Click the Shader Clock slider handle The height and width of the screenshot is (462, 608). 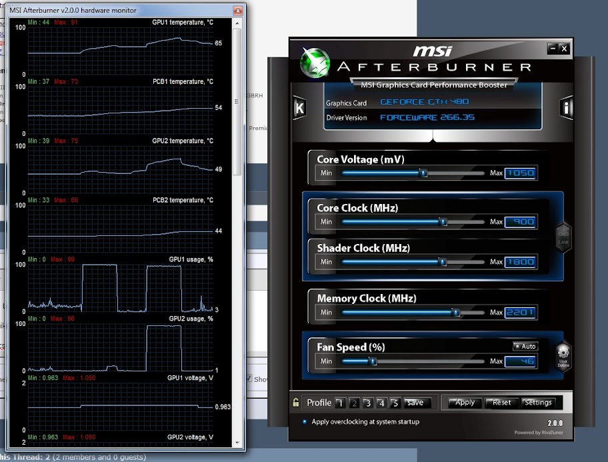[442, 262]
